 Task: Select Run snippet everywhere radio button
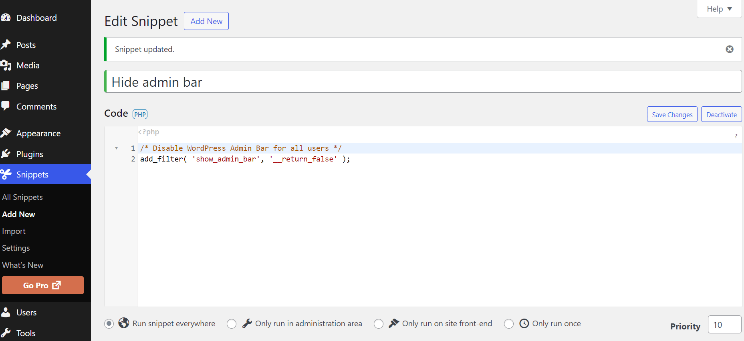click(x=109, y=324)
